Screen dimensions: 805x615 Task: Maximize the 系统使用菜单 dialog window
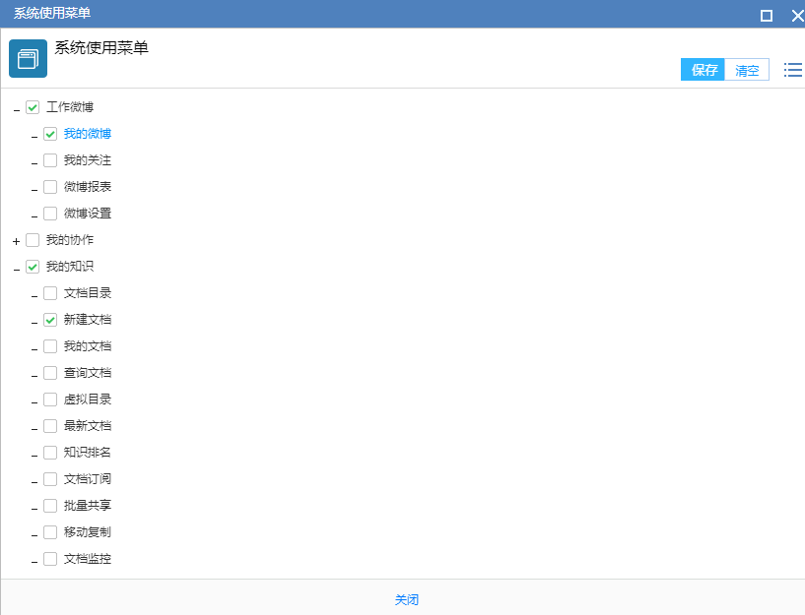pos(767,15)
